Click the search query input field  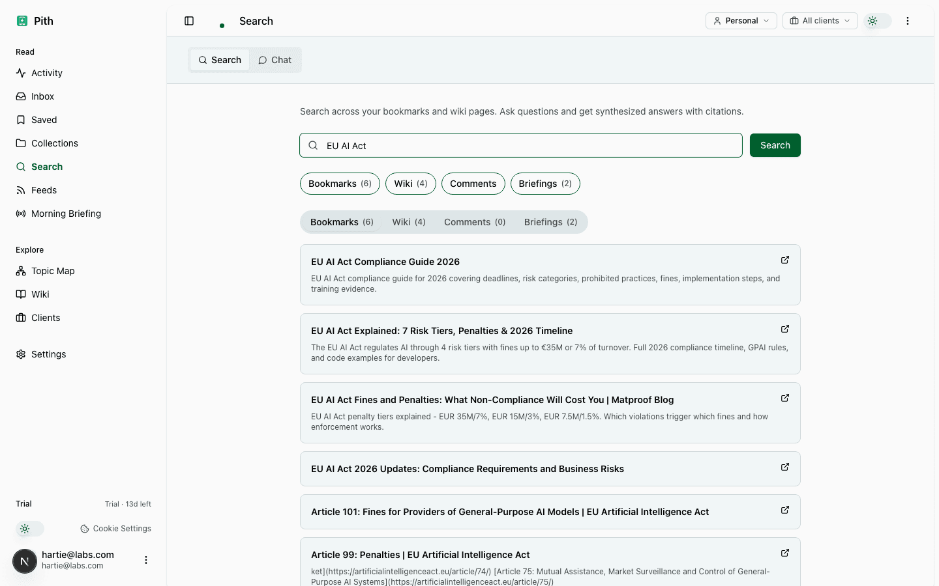pos(521,145)
